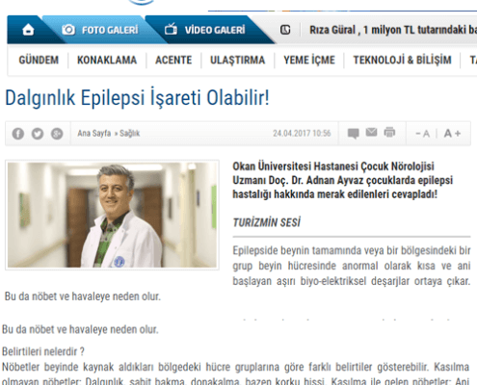Click Sağlık breadcrumb link
The image size is (477, 385).
click(x=130, y=133)
